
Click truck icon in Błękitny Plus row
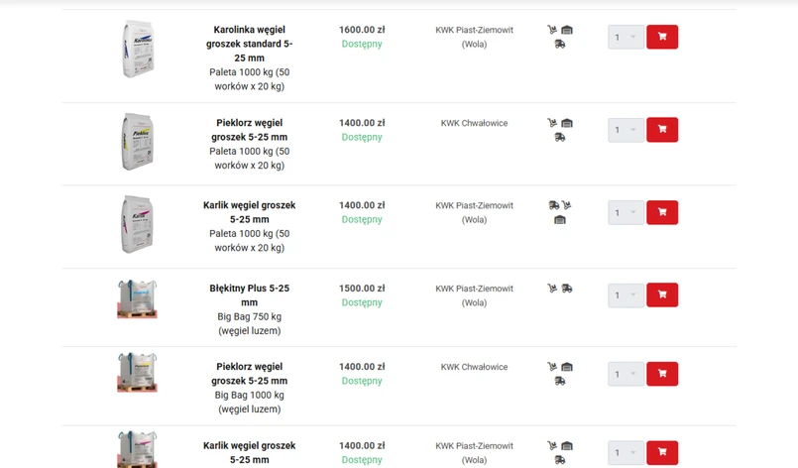[567, 289]
